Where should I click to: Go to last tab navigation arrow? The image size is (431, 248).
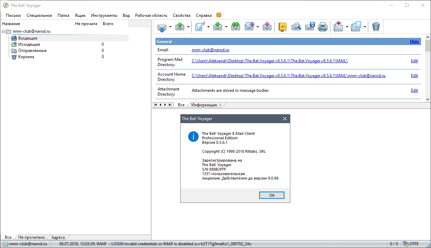tap(170, 105)
